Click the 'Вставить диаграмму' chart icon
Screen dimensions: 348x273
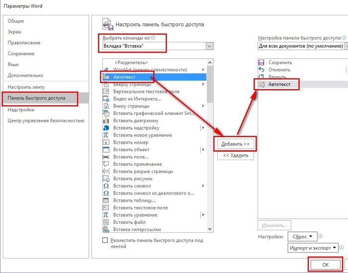[x=105, y=120]
